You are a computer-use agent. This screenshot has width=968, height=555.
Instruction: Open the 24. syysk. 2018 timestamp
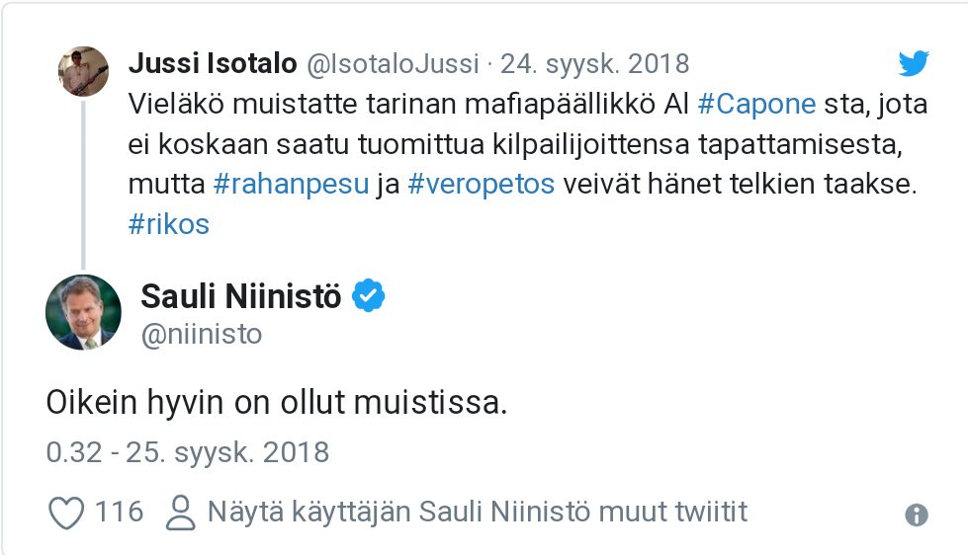click(594, 64)
